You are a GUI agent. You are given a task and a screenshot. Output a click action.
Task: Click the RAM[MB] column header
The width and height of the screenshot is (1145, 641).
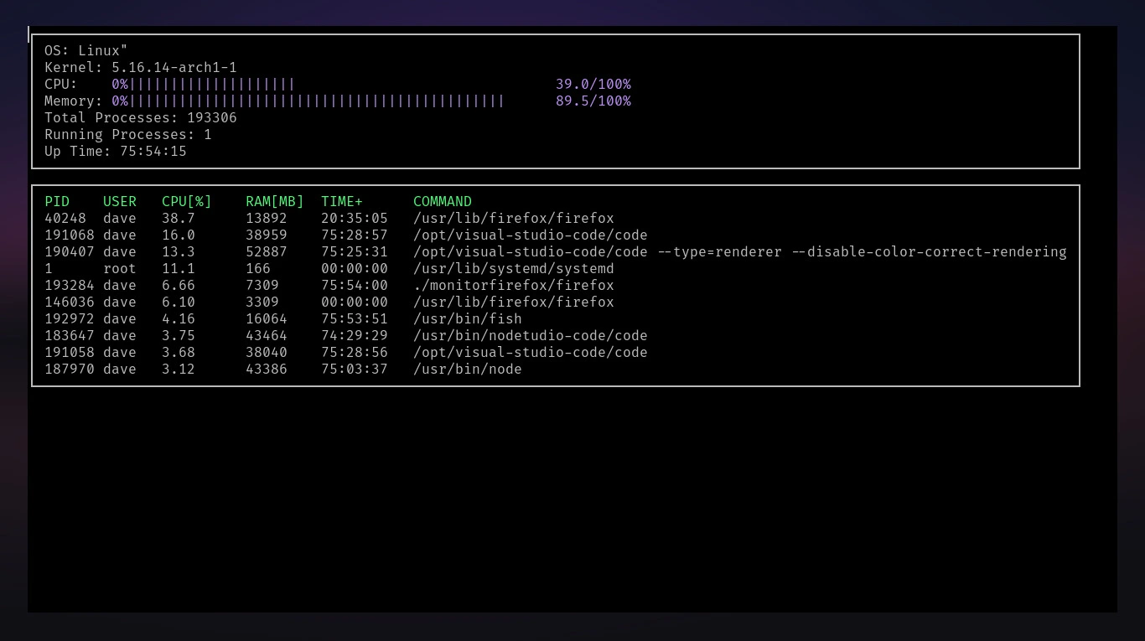tap(275, 202)
